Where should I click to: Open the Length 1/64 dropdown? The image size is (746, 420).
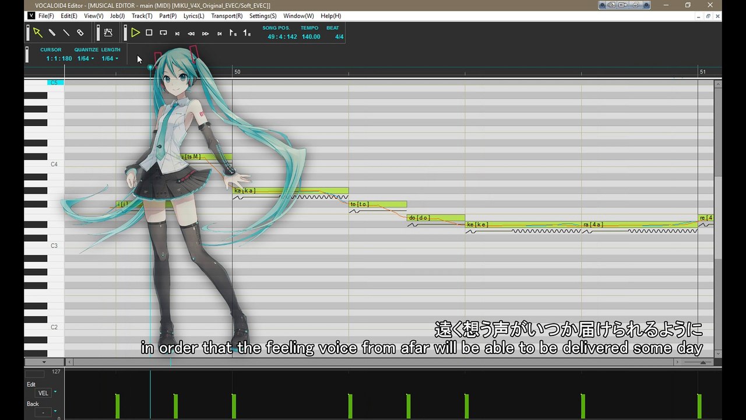point(110,58)
